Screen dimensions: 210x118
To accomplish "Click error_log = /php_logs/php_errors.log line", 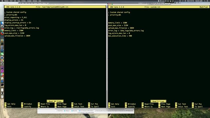I will tap(126, 30).
